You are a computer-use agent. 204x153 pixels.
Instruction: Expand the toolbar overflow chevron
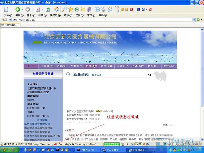pyautogui.click(x=115, y=7)
